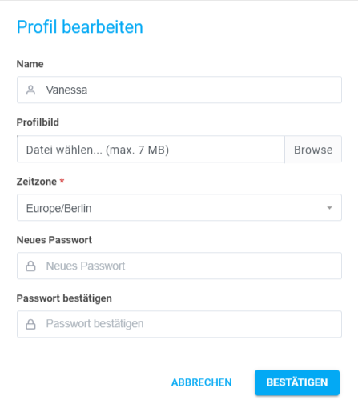Click the blue Bestätigen button
358x412 pixels.
click(297, 382)
